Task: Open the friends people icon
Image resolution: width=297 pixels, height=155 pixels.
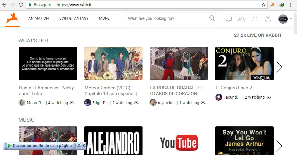Action: [242, 19]
